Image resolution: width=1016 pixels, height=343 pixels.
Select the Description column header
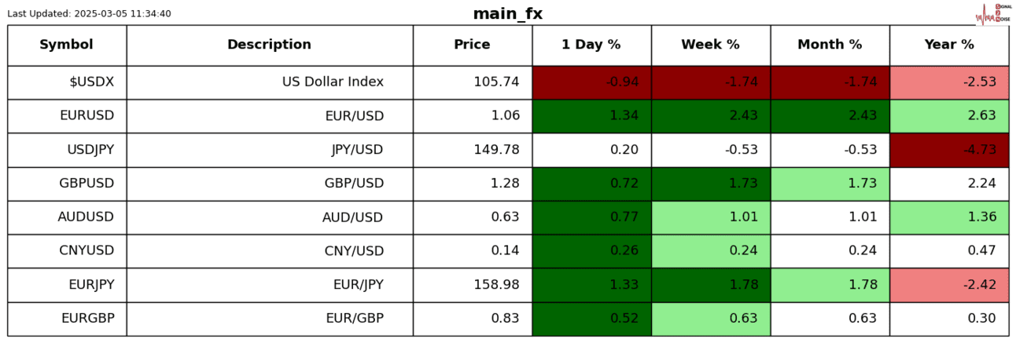pos(269,45)
